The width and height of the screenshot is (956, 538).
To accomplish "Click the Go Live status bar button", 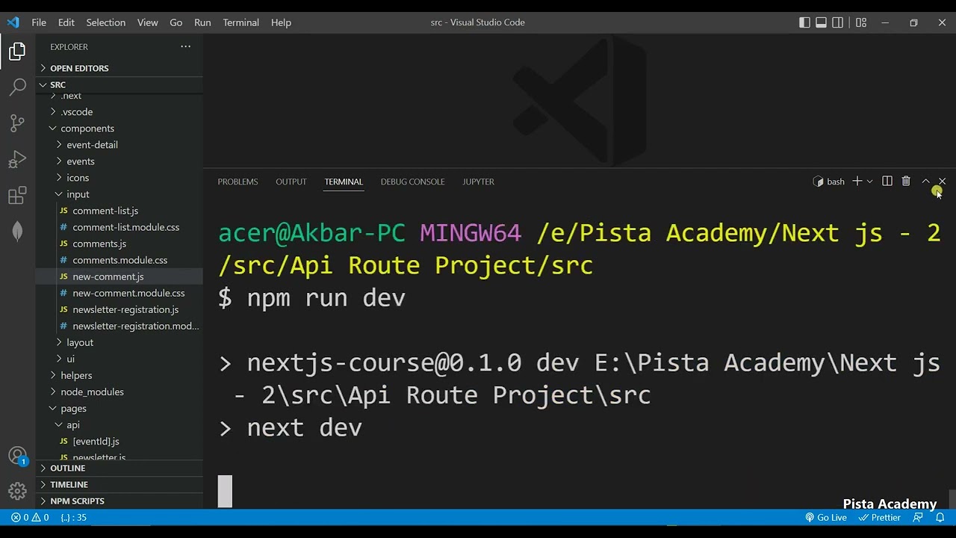I will coord(826,517).
